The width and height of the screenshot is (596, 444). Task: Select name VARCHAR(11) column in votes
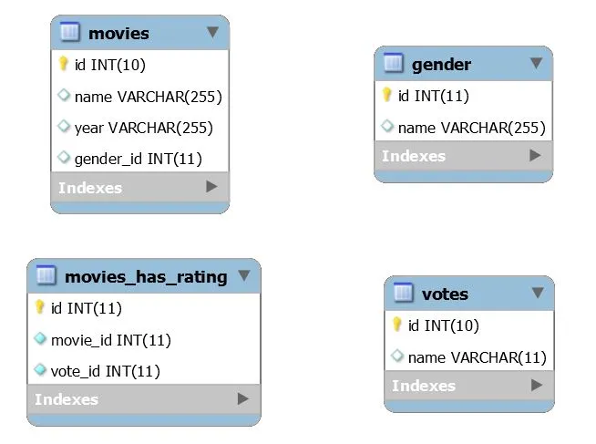477,356
